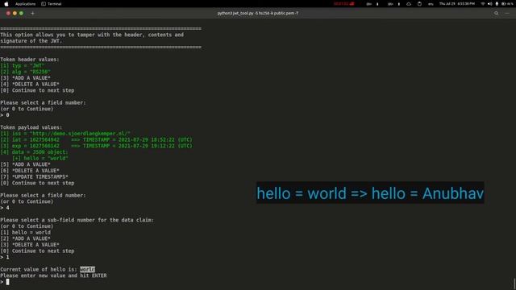Click payload line starting with 'iss ='
The height and width of the screenshot is (290, 516).
click(x=65, y=134)
